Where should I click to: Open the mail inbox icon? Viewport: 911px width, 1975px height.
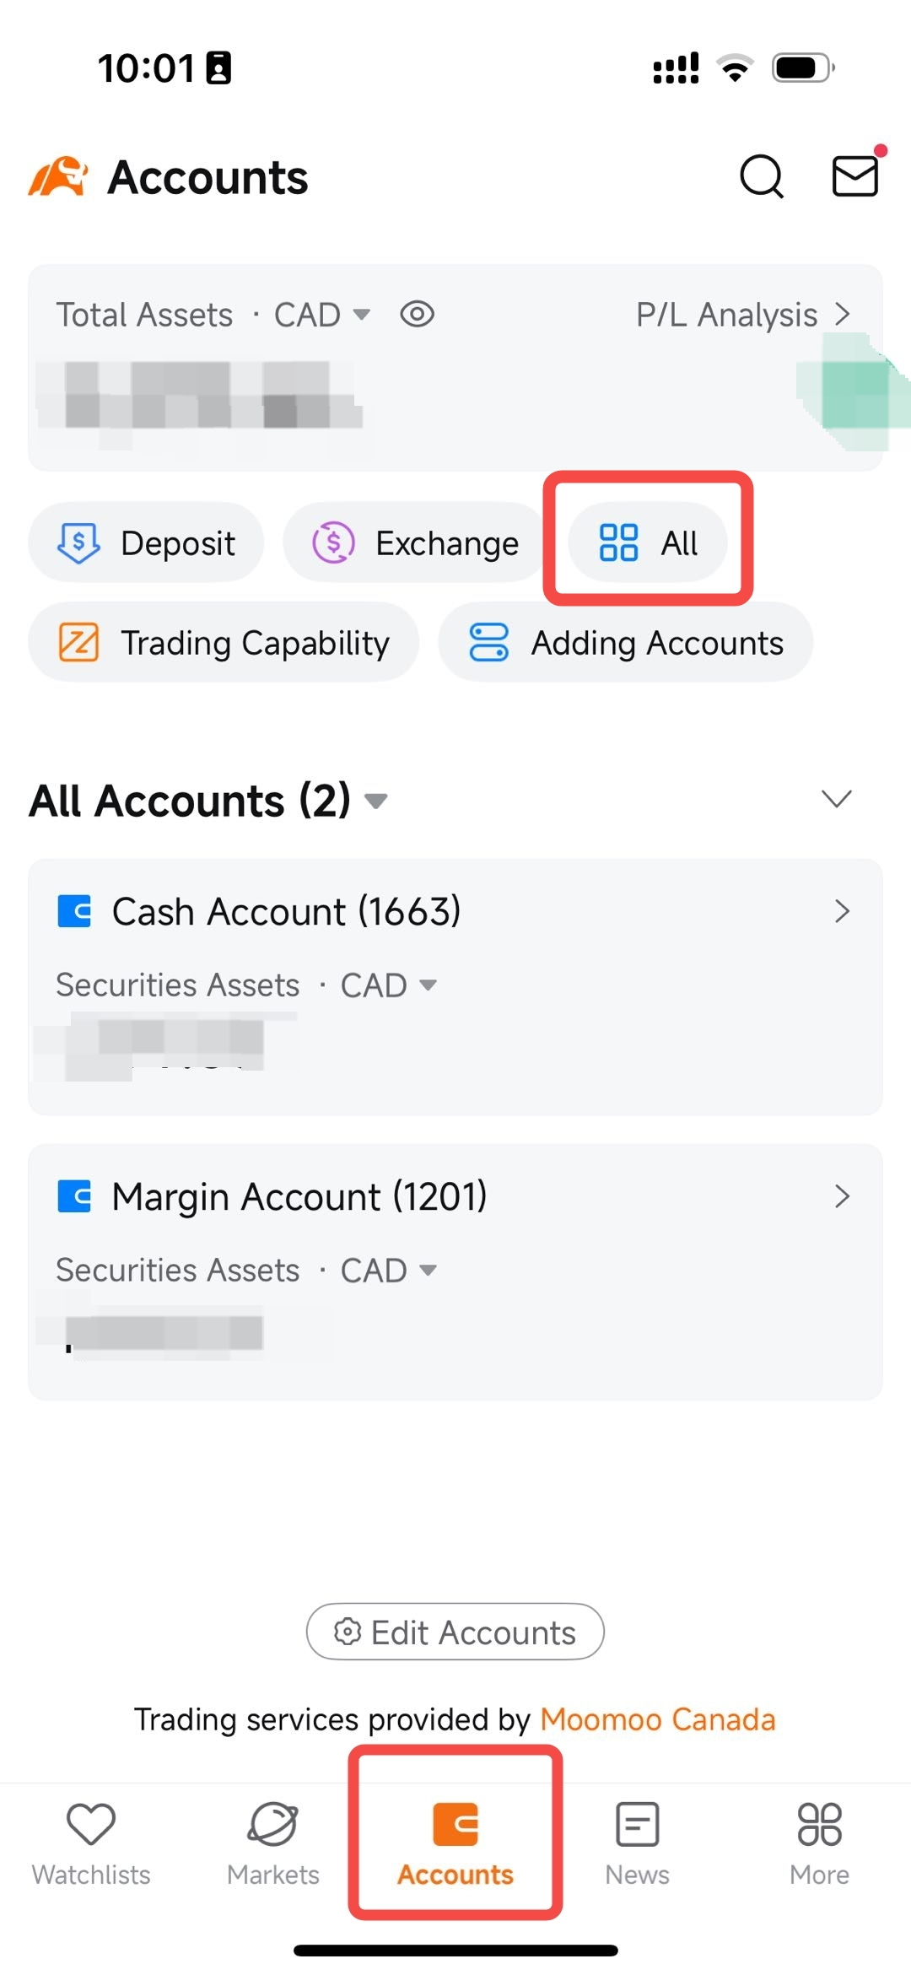855,175
